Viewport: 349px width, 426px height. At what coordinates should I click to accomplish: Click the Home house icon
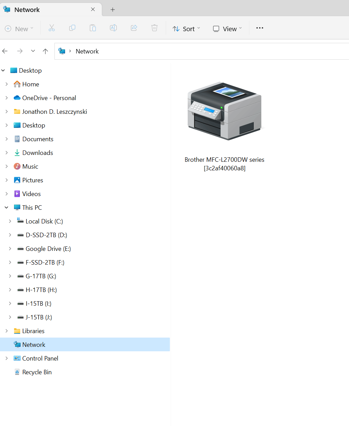pos(17,84)
